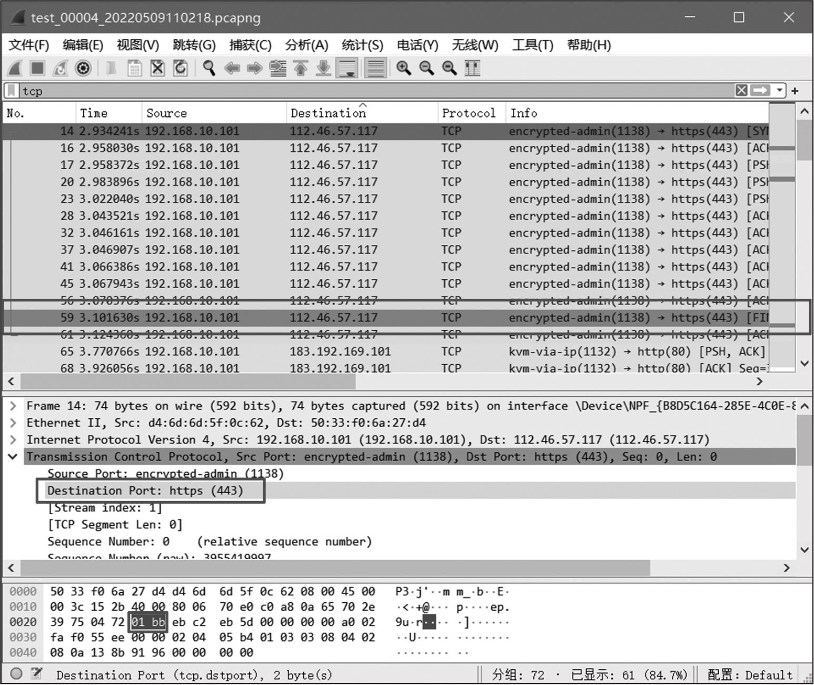Viewport: 814px width, 685px height.
Task: Click the packet details horizontal scrollbar
Action: pos(335,567)
